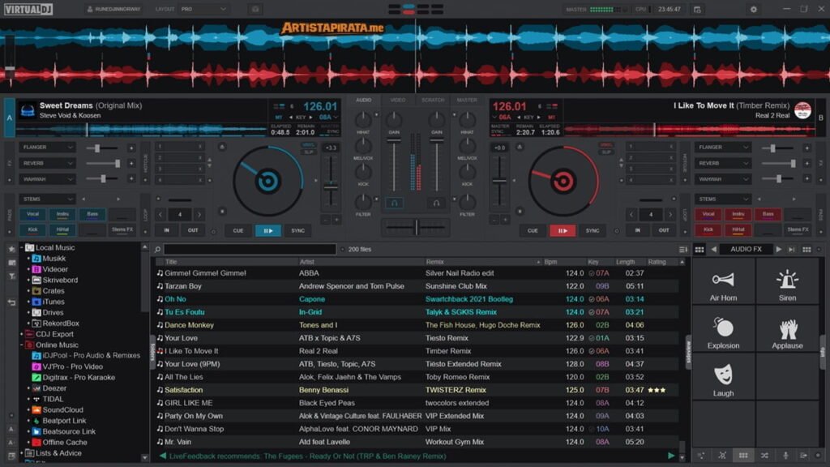Collapse the Local Music tree branch
Image resolution: width=830 pixels, height=467 pixels.
[21, 247]
